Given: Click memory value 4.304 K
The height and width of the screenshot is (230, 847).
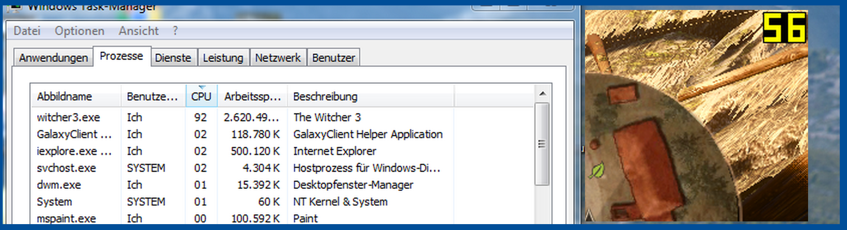Looking at the screenshot, I should 261,168.
